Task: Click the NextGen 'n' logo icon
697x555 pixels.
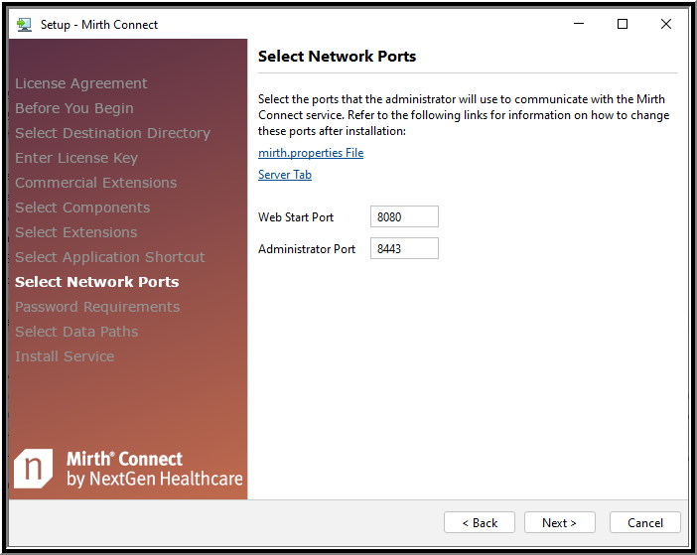Action: [x=34, y=468]
